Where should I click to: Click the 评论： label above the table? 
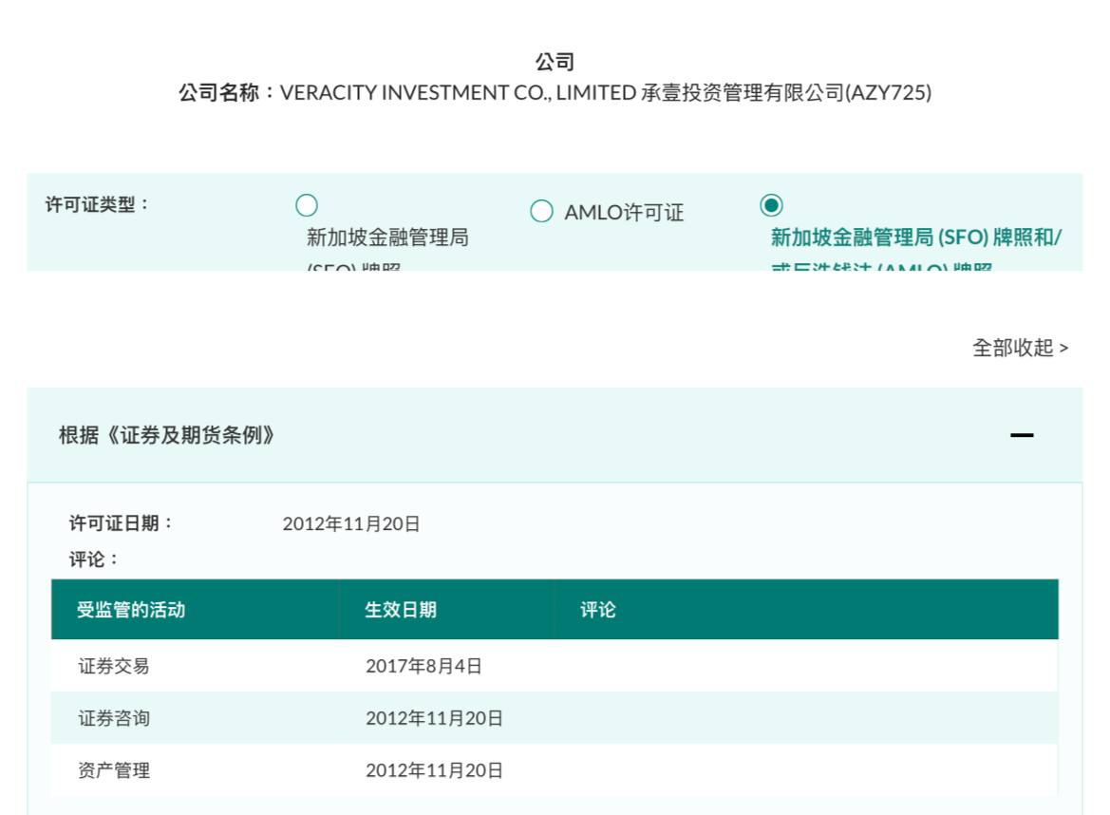pos(94,559)
